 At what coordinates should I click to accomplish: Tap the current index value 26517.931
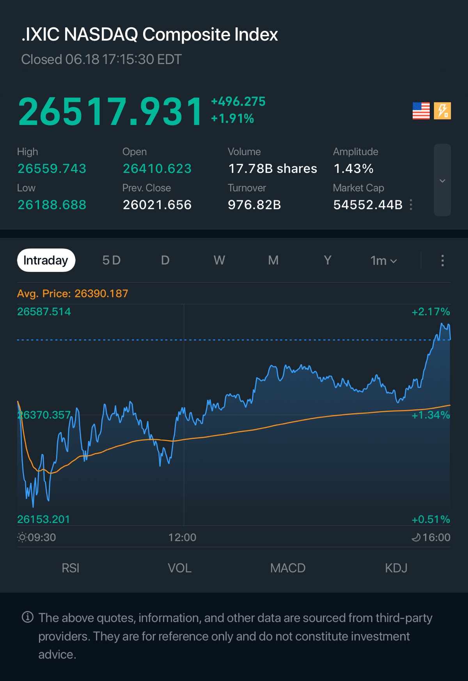(x=110, y=112)
